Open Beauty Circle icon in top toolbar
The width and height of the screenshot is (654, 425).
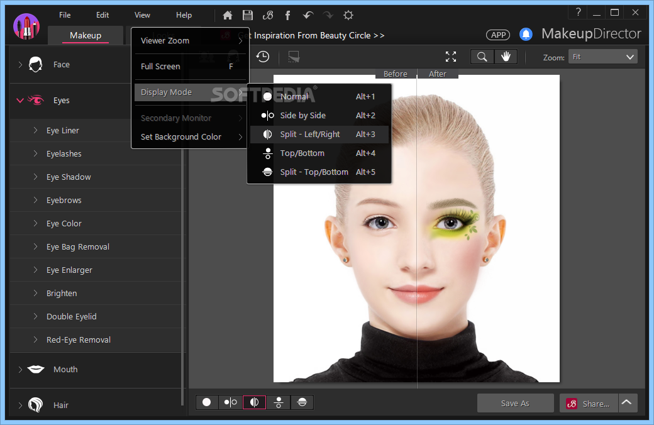click(x=268, y=16)
